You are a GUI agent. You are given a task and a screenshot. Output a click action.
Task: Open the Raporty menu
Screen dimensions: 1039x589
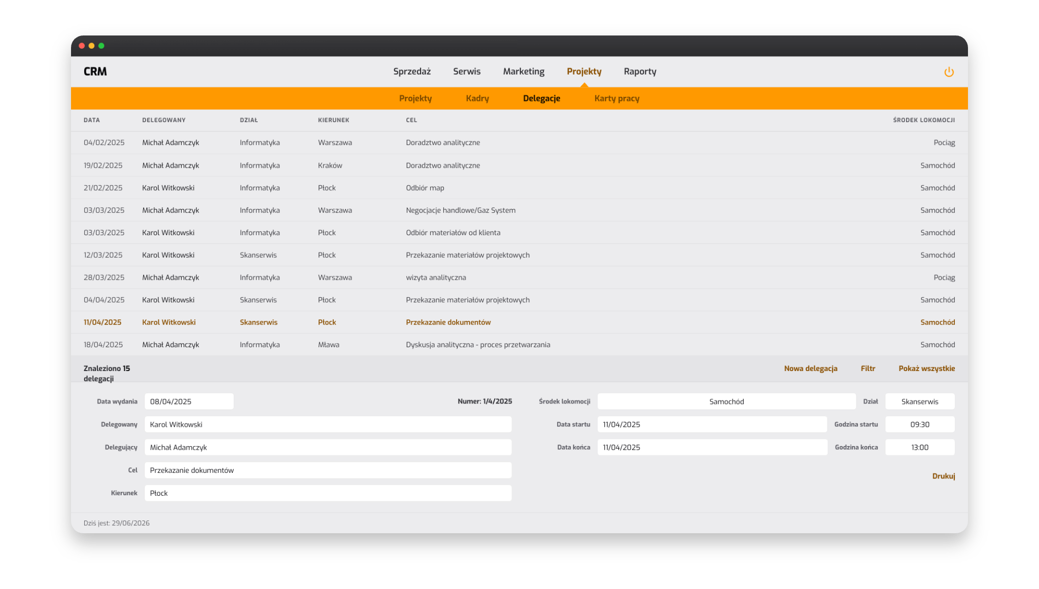pos(640,71)
